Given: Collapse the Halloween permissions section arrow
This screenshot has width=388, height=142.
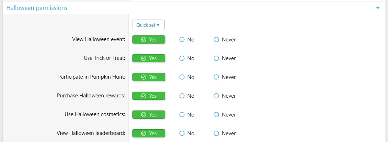Looking at the screenshot, I should [x=378, y=8].
